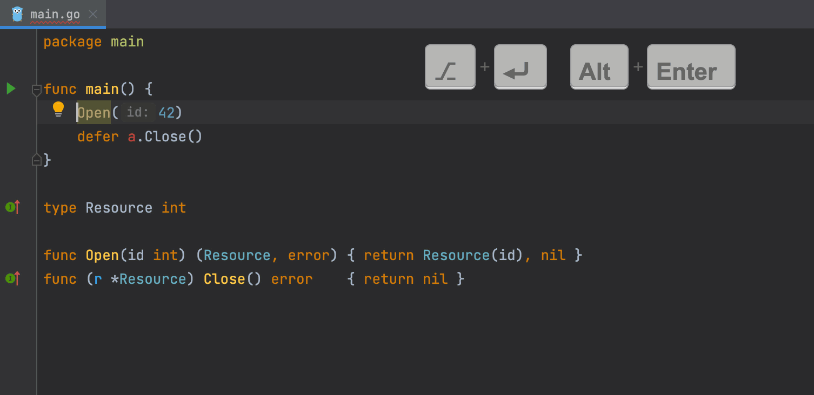The width and height of the screenshot is (814, 395).
Task: Click the highlighted Open call in main
Action: 94,113
